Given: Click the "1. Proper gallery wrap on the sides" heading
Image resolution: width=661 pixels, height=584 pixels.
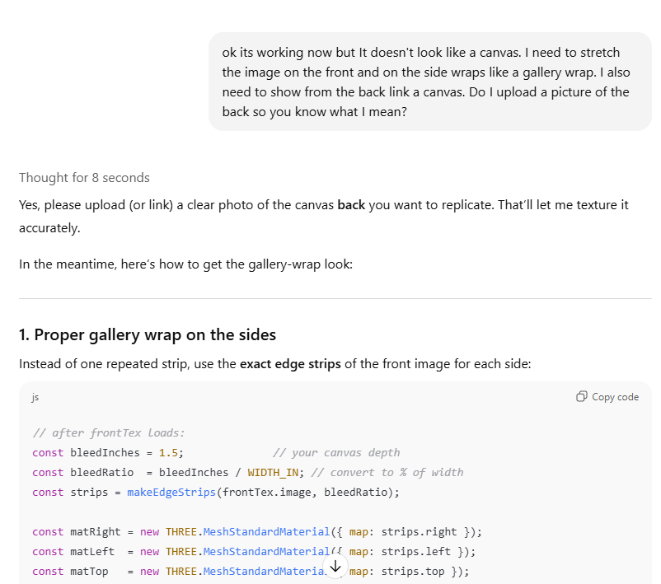Looking at the screenshot, I should pyautogui.click(x=148, y=334).
